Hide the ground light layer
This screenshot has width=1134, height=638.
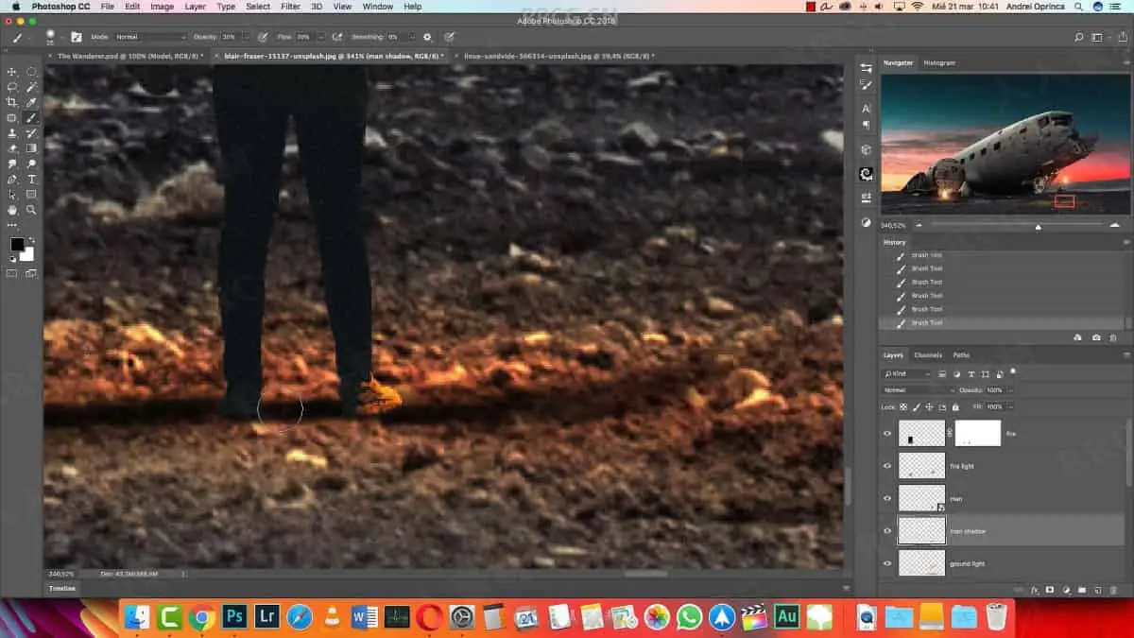(x=887, y=563)
